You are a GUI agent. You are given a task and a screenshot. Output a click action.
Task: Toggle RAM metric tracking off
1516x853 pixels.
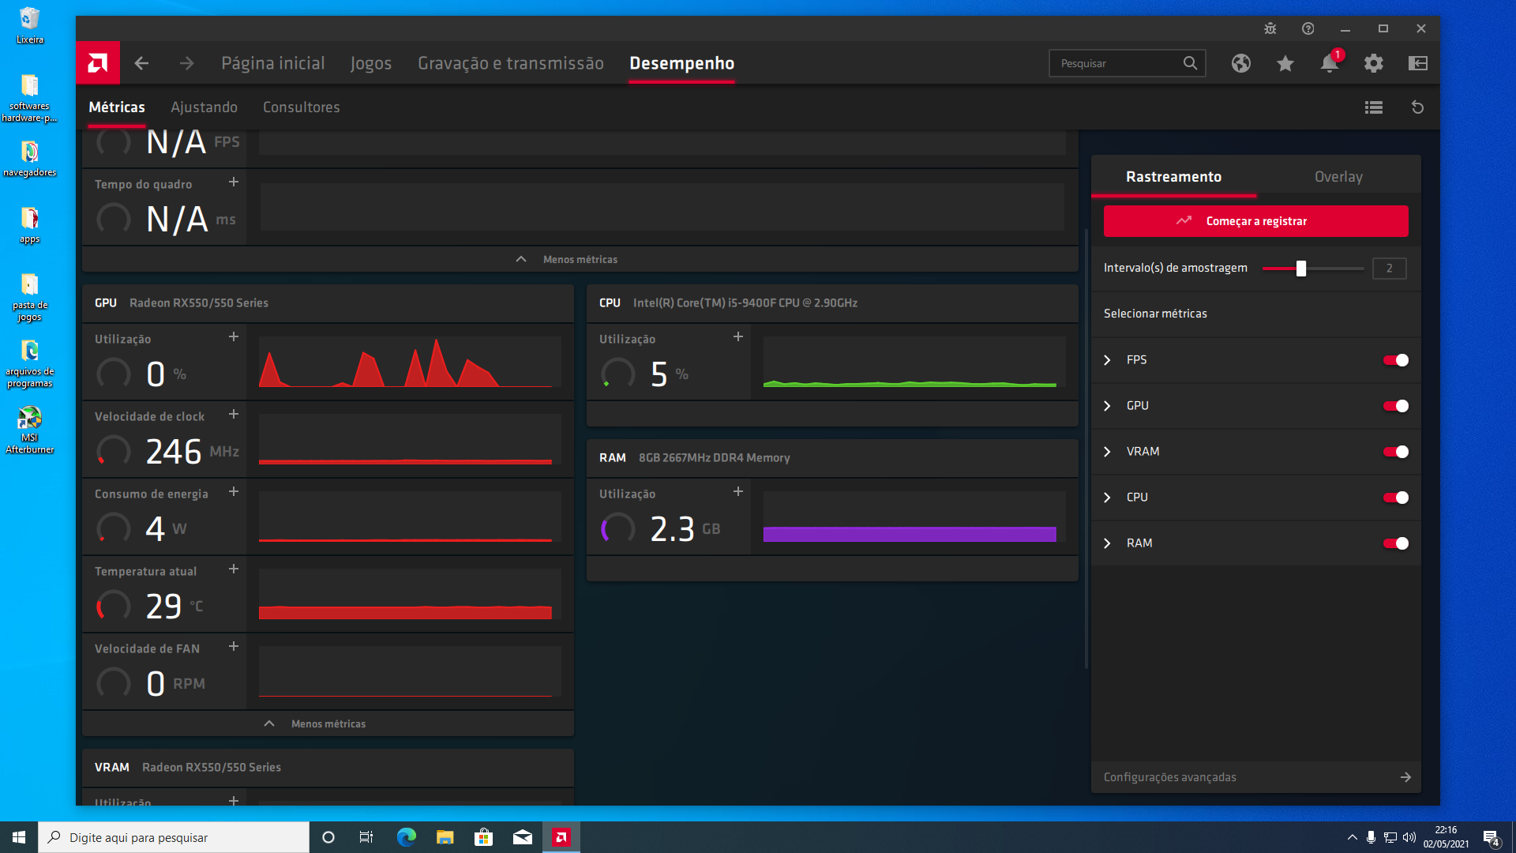[x=1395, y=543]
